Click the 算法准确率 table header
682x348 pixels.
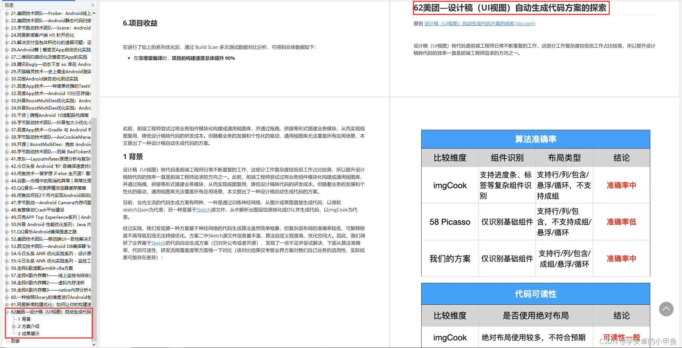(x=535, y=139)
